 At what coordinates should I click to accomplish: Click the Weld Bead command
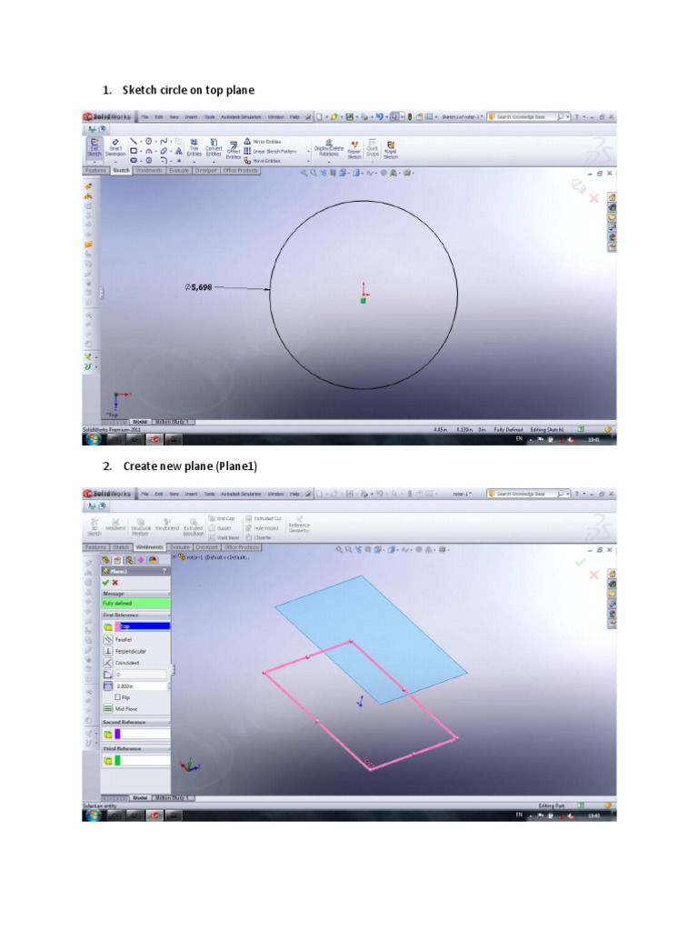pyautogui.click(x=224, y=537)
